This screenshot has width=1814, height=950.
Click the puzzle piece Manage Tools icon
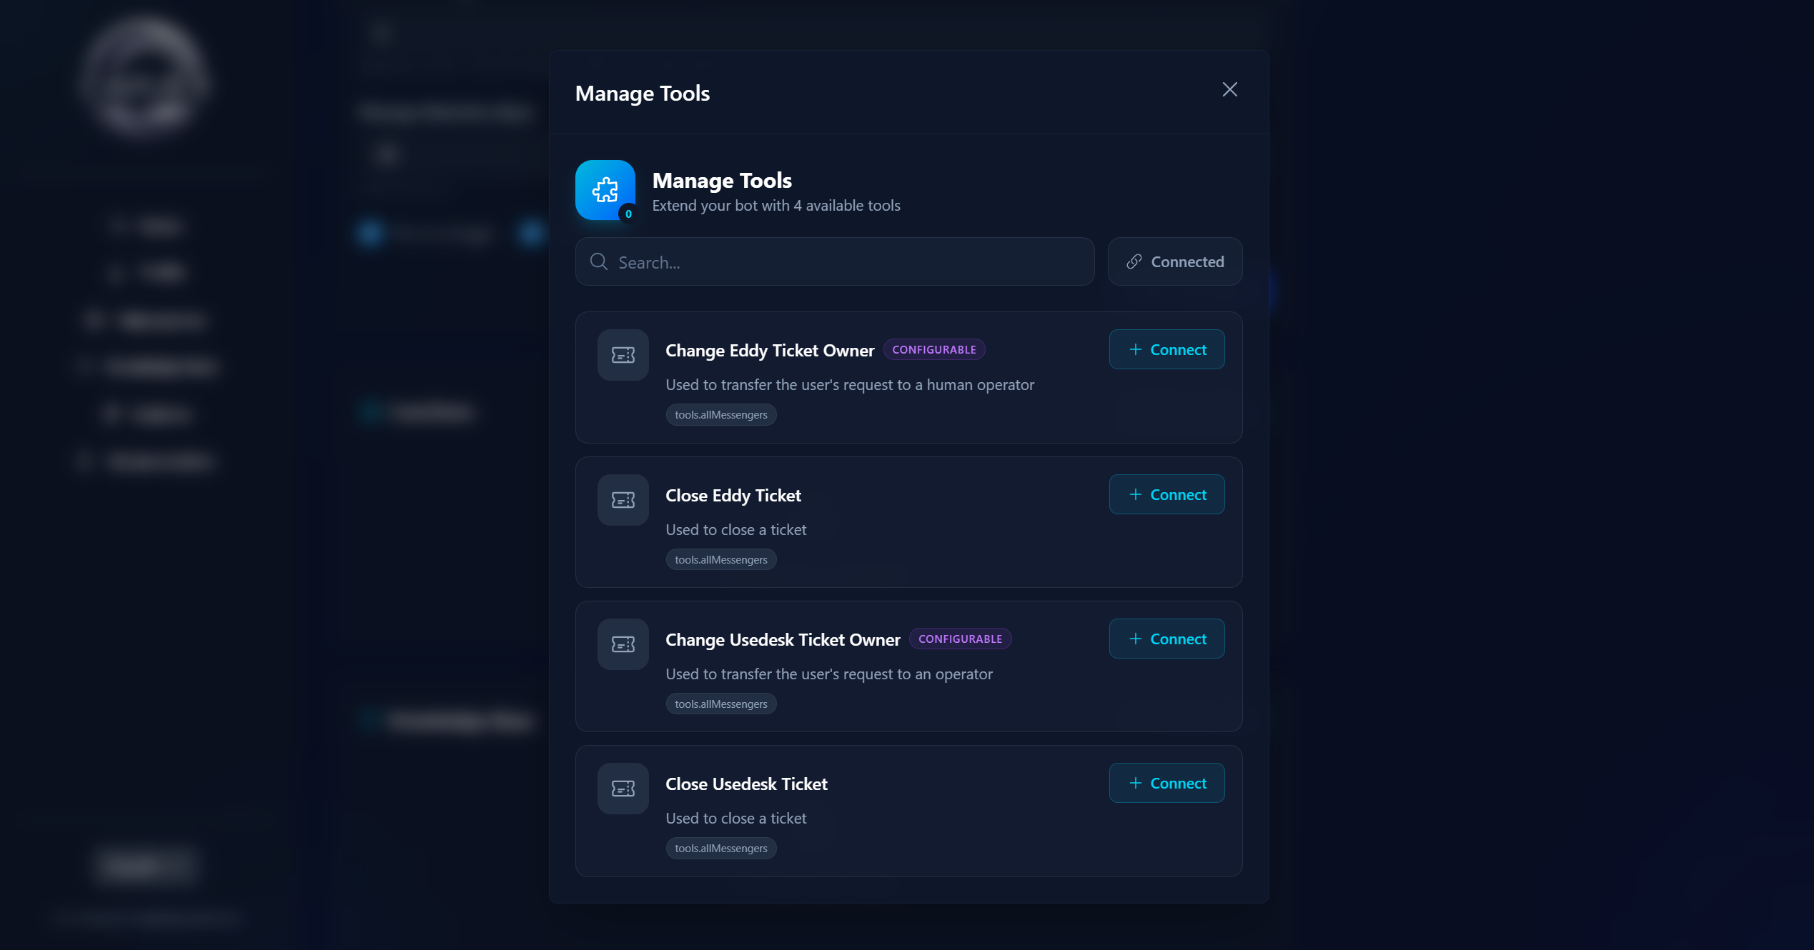tap(605, 189)
